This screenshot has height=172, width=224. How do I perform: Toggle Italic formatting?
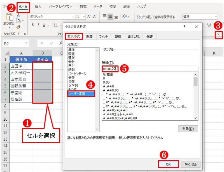(x=38, y=25)
